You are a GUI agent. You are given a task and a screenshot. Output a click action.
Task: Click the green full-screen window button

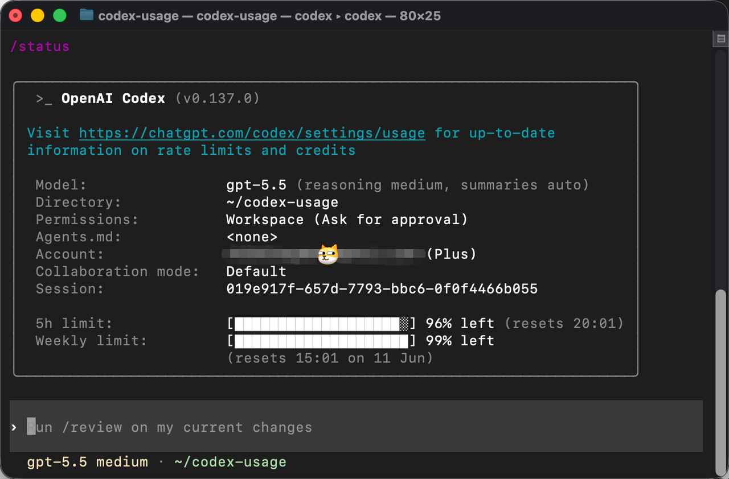[x=60, y=15]
